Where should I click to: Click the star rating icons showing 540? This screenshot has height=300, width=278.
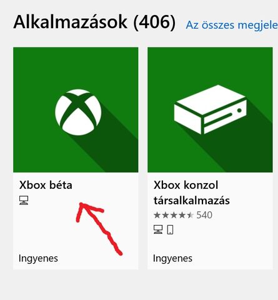(x=174, y=215)
